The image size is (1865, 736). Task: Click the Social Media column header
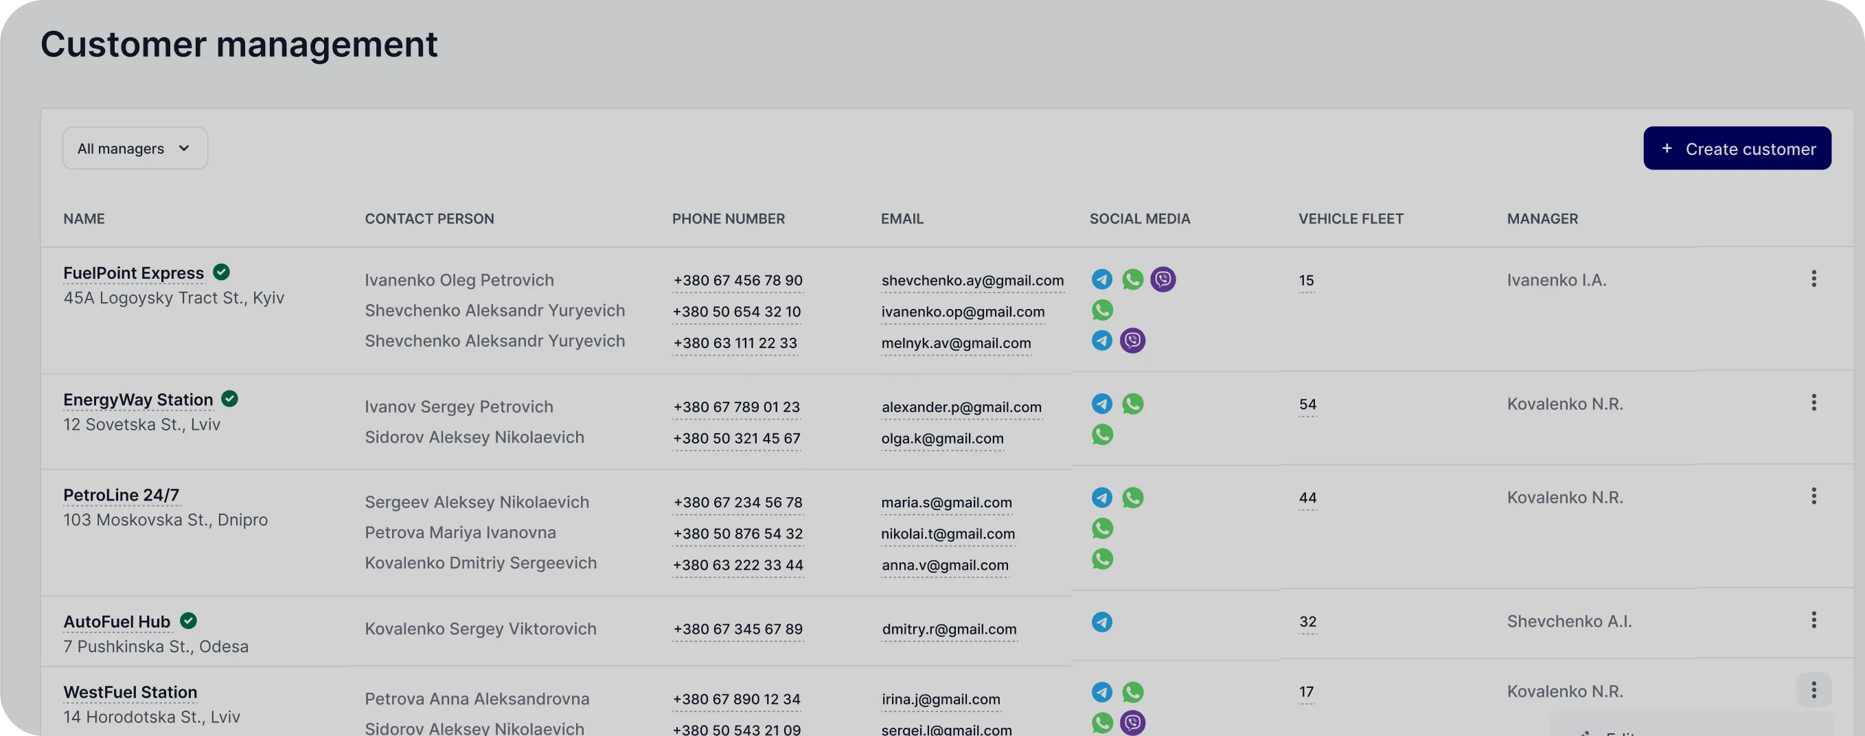click(x=1140, y=218)
